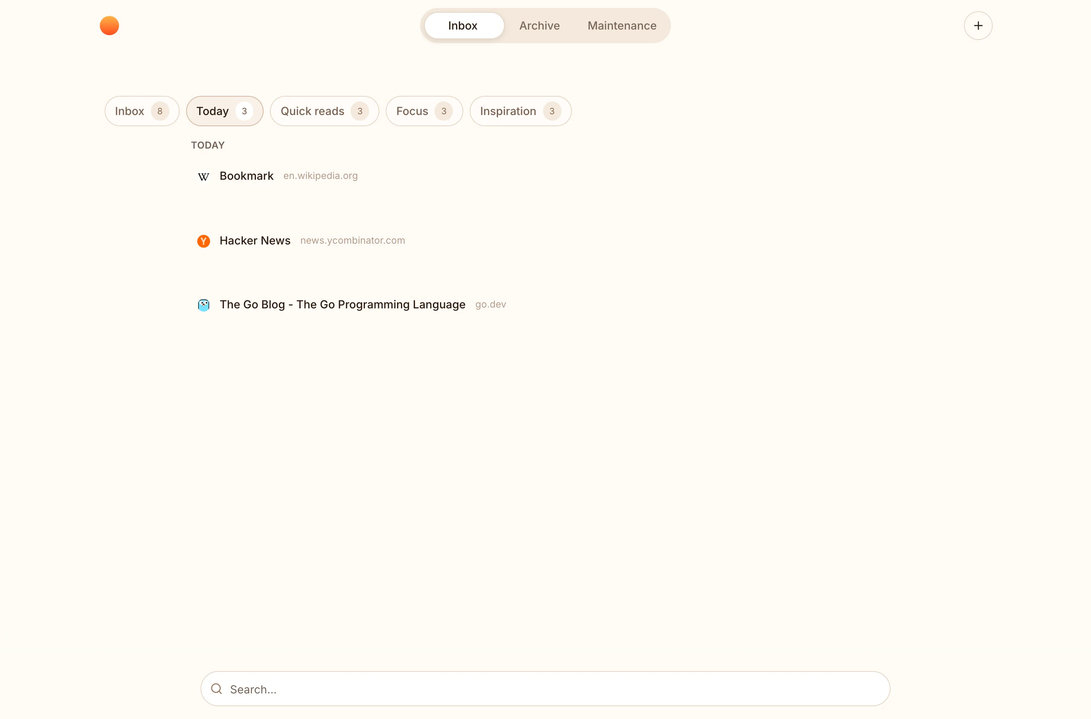Click the TODAY section heading
1091x719 pixels.
(208, 145)
